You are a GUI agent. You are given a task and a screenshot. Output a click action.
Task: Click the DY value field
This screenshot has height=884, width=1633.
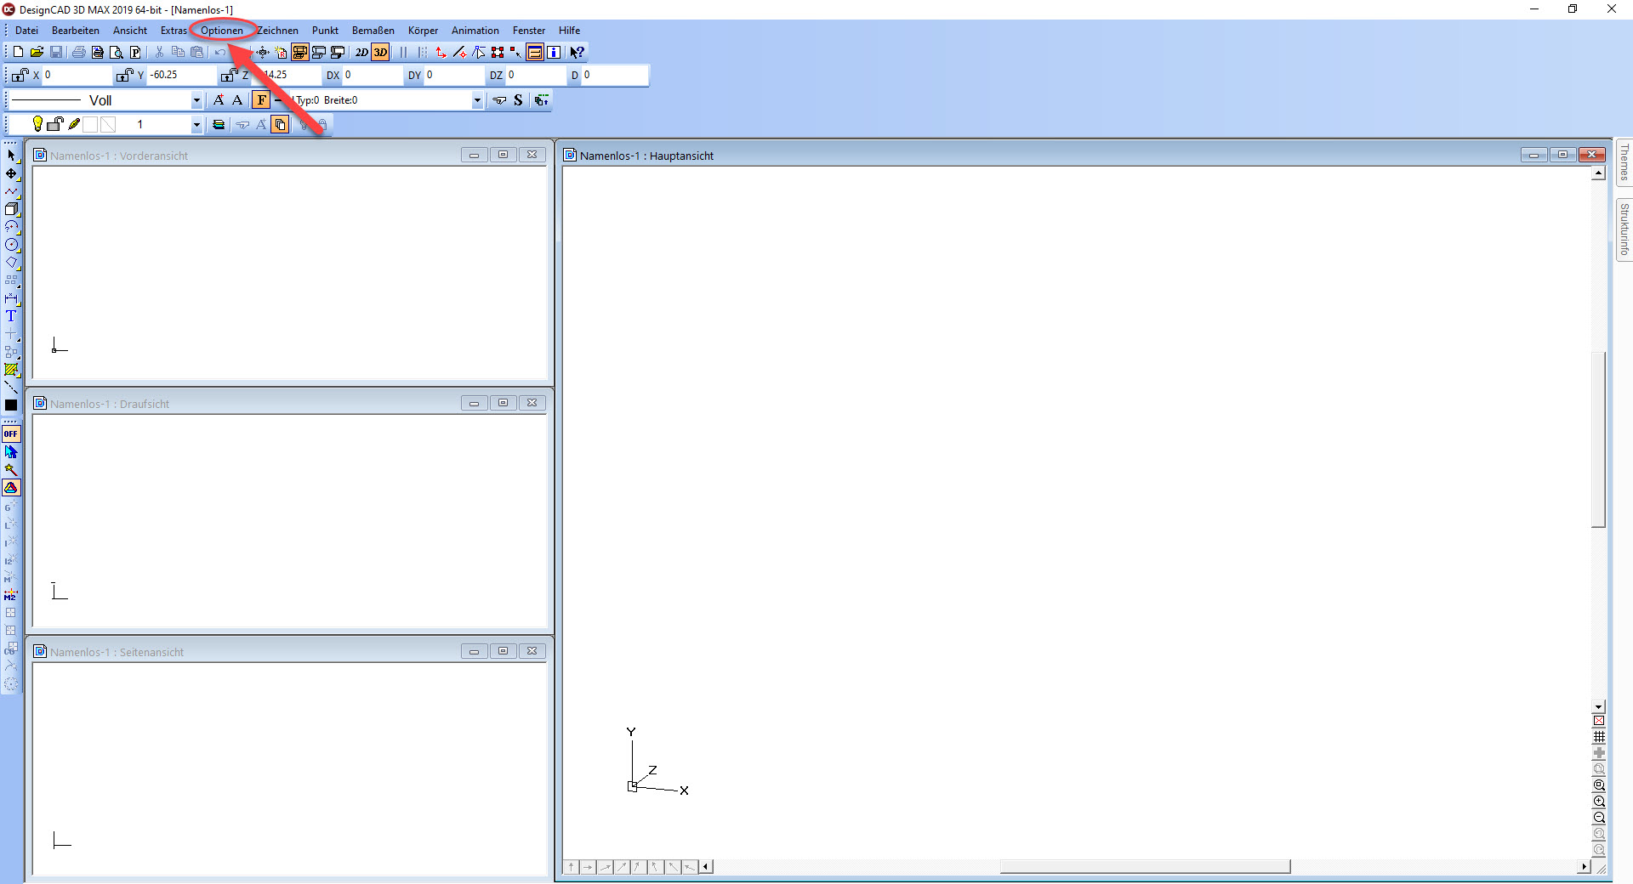click(x=453, y=75)
